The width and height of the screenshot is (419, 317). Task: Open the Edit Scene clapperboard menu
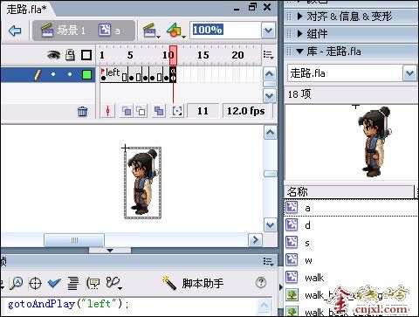click(151, 31)
